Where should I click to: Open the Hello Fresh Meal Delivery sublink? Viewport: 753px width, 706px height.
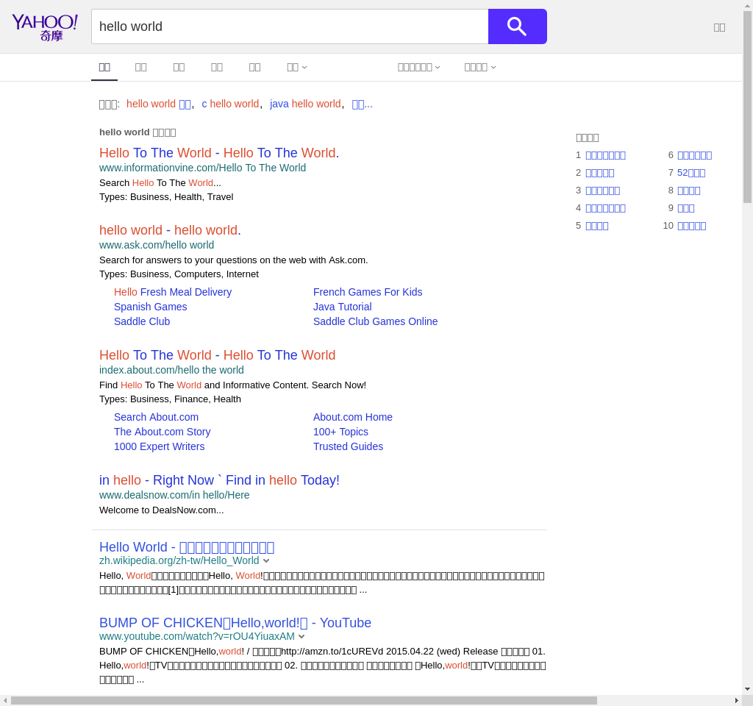point(173,292)
